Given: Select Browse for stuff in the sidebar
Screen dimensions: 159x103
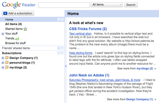Looking at the screenshot, I should coord(15,43).
